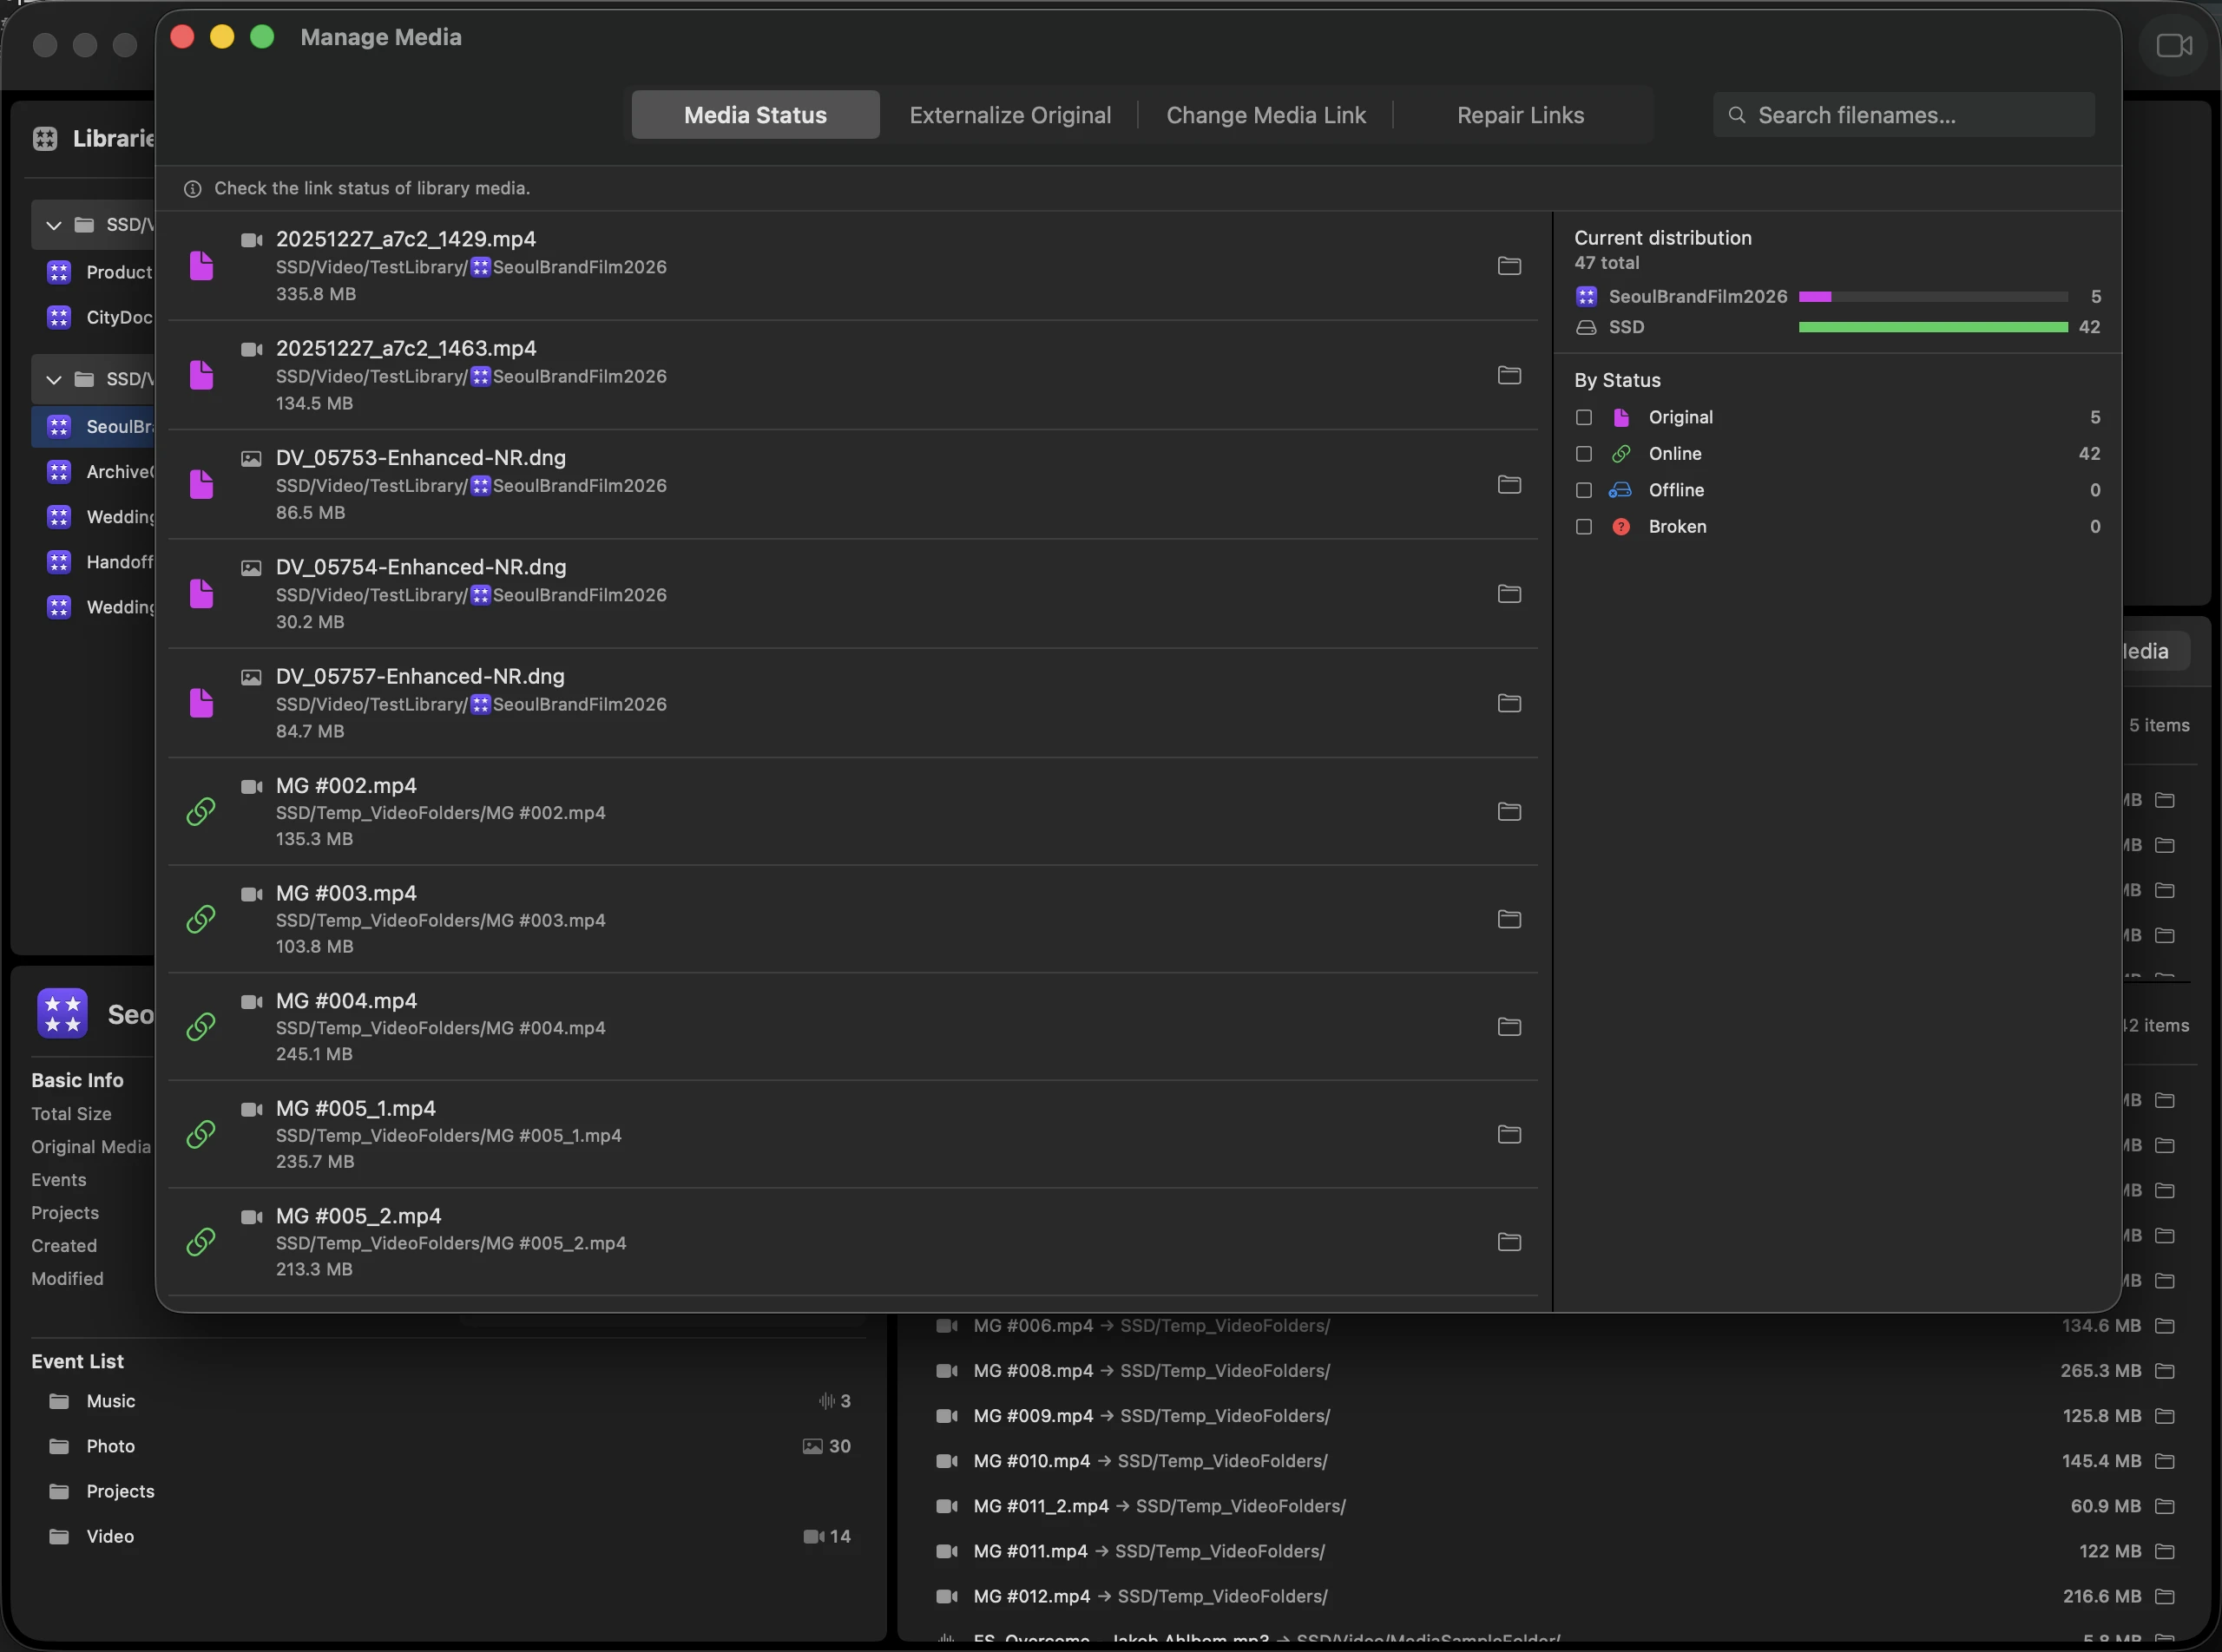Select MG #006.mp4 row in background list
Image resolution: width=2222 pixels, height=1652 pixels.
click(x=1555, y=1326)
